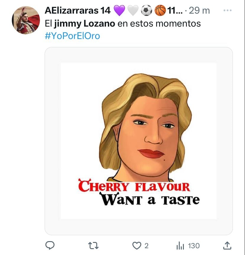Reply to the tweet with the comment icon

[x=50, y=245]
